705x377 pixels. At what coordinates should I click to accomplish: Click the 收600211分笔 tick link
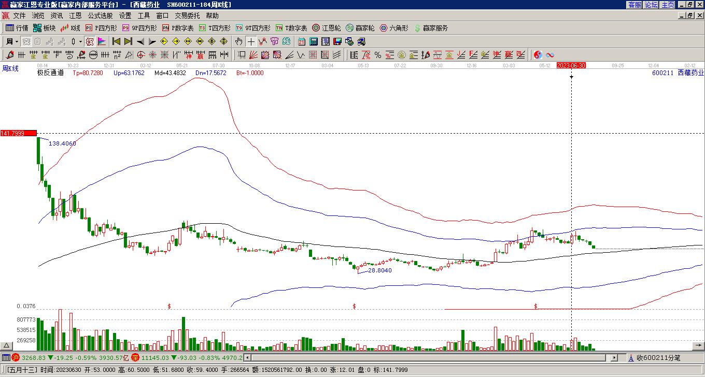(658, 357)
